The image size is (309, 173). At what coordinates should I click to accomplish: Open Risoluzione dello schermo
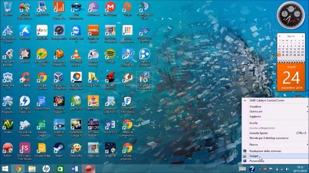click(275, 151)
